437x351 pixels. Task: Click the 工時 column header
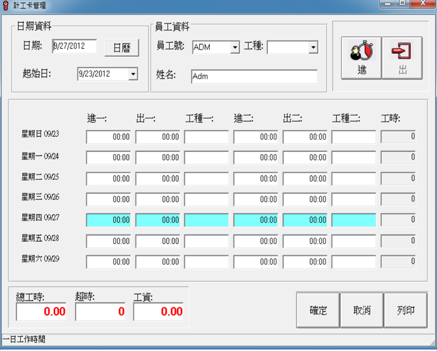coord(391,119)
